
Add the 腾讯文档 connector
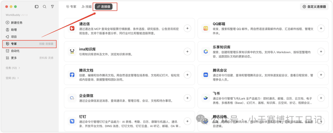(187, 75)
